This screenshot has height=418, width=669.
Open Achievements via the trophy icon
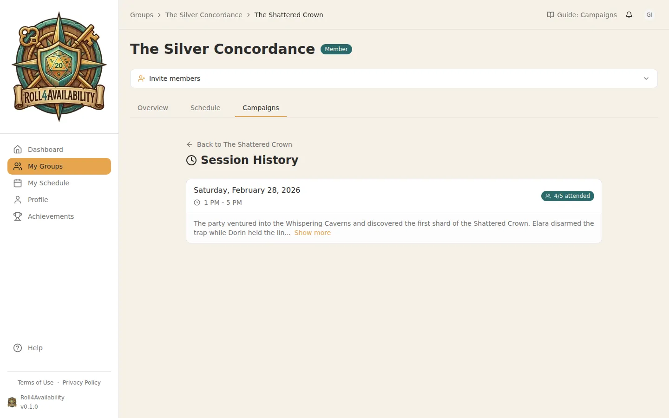(x=18, y=216)
